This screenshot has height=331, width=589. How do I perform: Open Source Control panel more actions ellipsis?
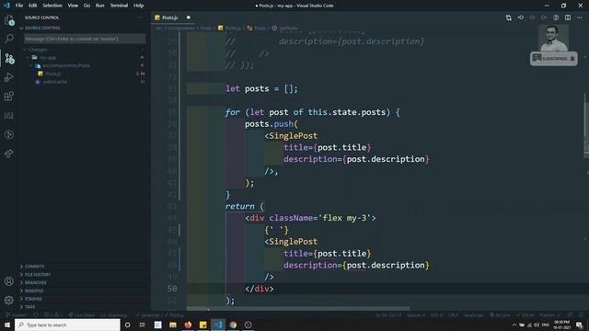tap(141, 17)
